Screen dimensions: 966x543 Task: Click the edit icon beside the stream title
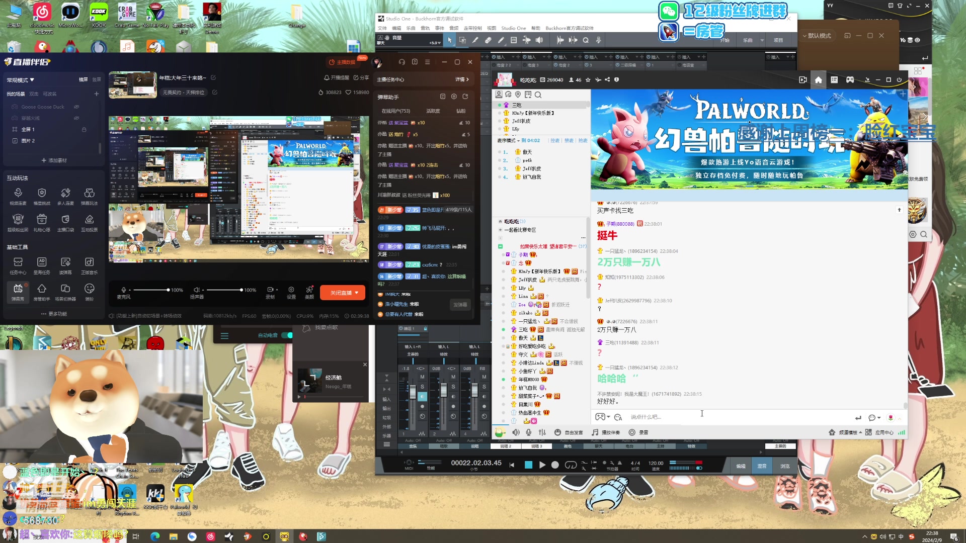213,77
